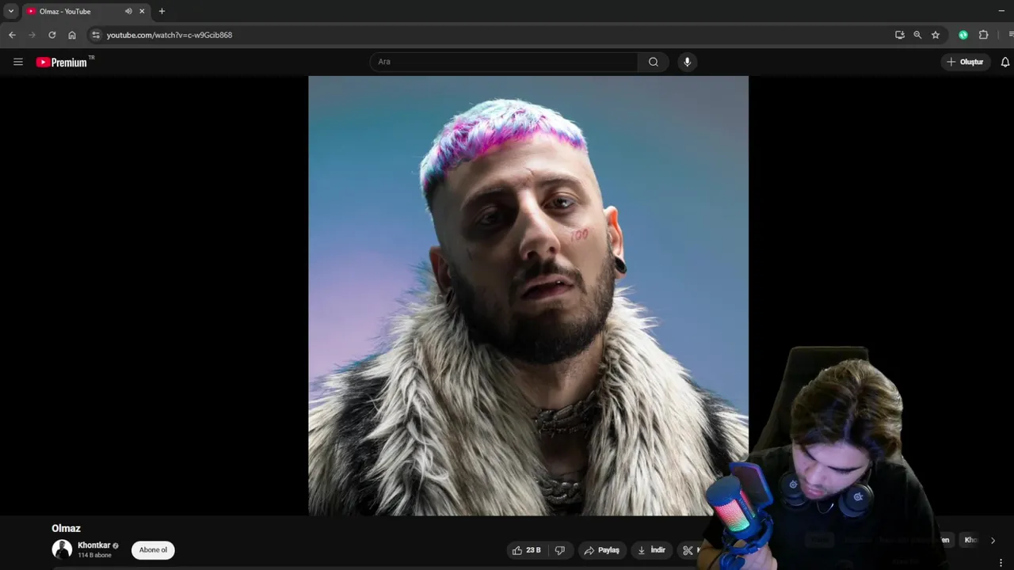Open the clip scissors button
1014x570 pixels.
(x=688, y=550)
